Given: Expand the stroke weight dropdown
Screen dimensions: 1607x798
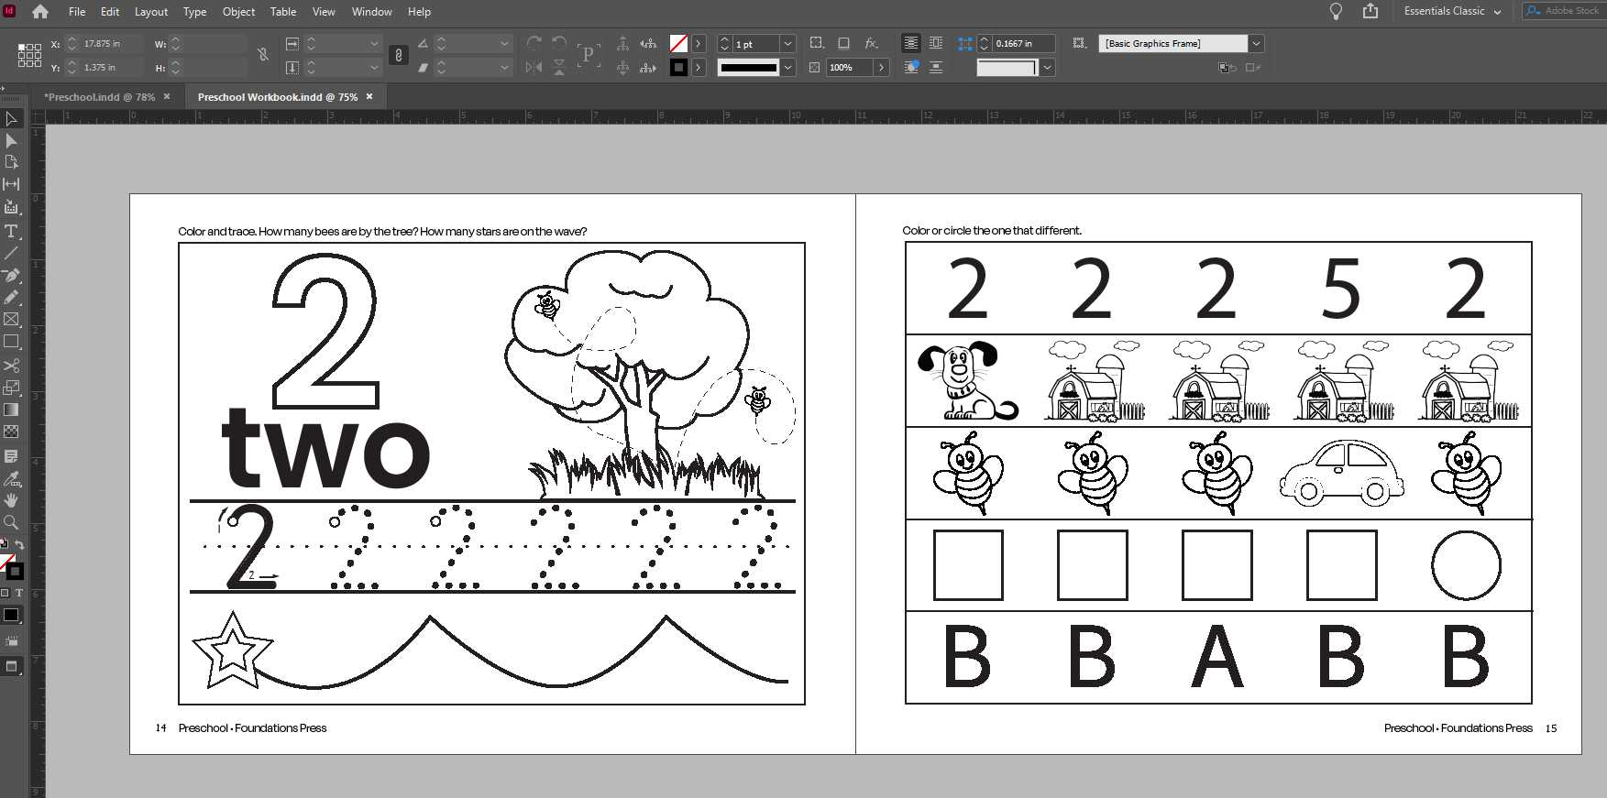Looking at the screenshot, I should tap(787, 44).
